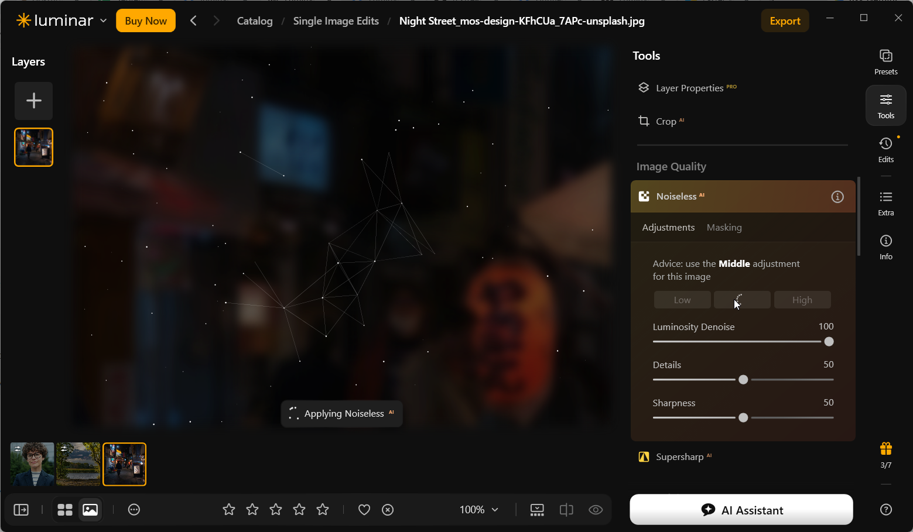The image size is (913, 532).
Task: Go back with the left arrow
Action: click(193, 21)
